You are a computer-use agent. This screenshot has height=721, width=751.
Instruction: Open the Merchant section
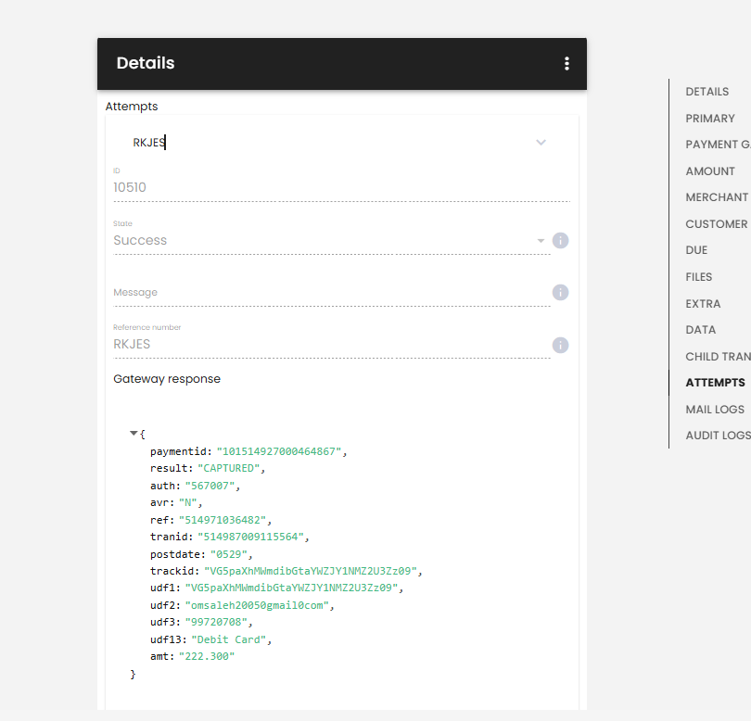pos(717,197)
